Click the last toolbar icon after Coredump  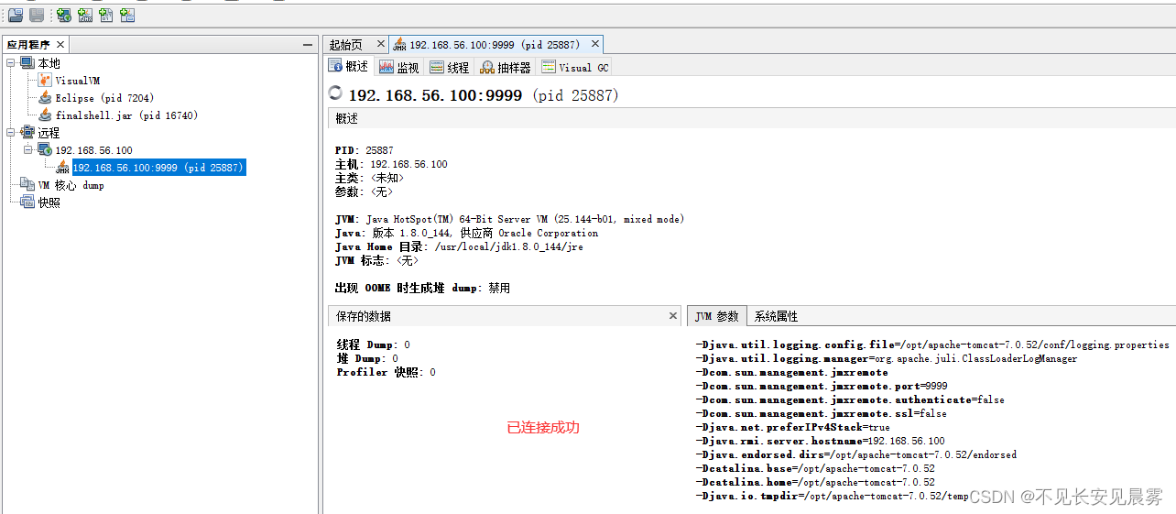click(127, 15)
